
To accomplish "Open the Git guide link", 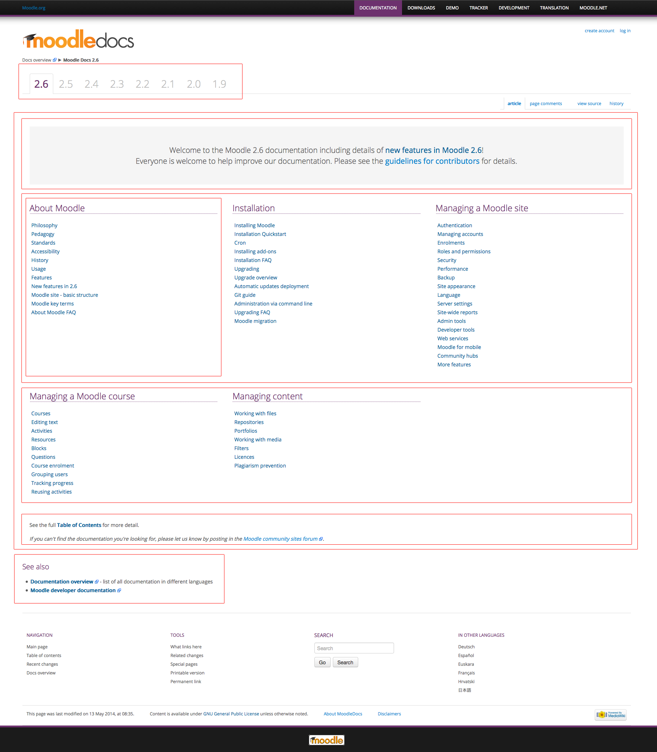I will pos(245,295).
